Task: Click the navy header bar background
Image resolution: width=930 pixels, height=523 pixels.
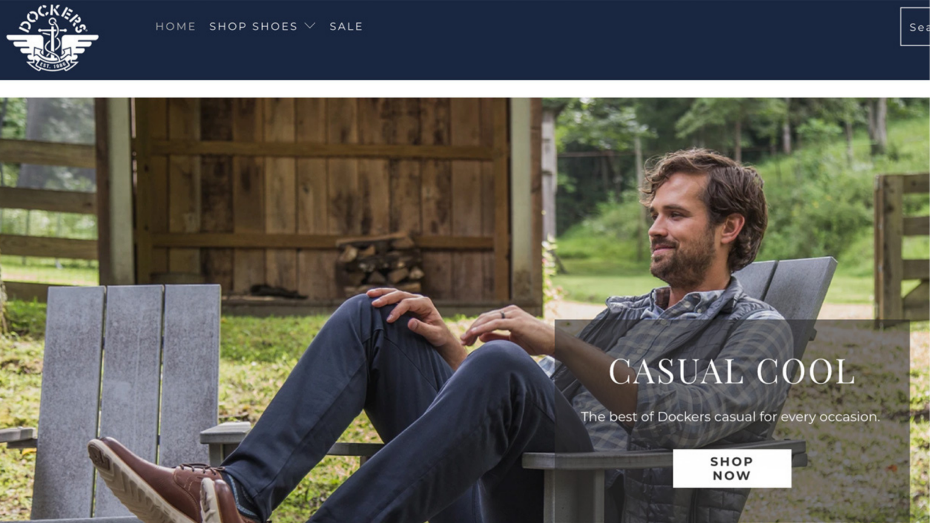Action: (605, 39)
